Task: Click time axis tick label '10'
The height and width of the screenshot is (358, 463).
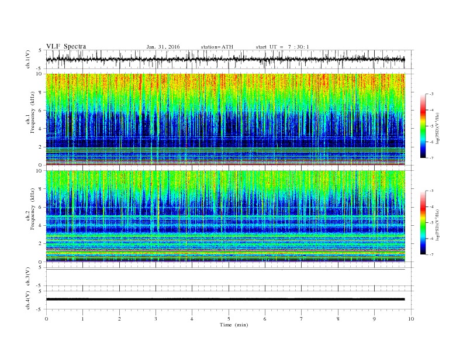Action: coord(411,319)
